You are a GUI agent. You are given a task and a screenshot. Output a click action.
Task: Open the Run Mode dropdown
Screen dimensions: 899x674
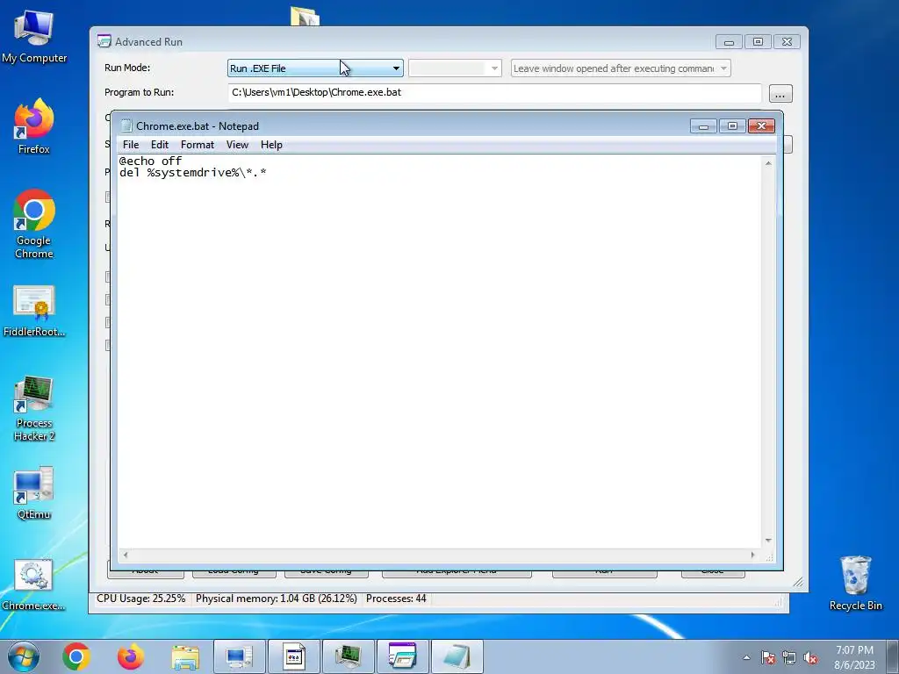(315, 68)
